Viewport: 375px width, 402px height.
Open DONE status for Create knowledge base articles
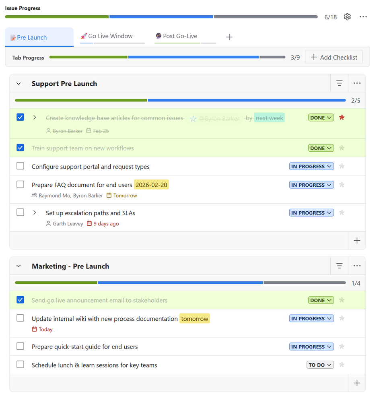point(321,118)
